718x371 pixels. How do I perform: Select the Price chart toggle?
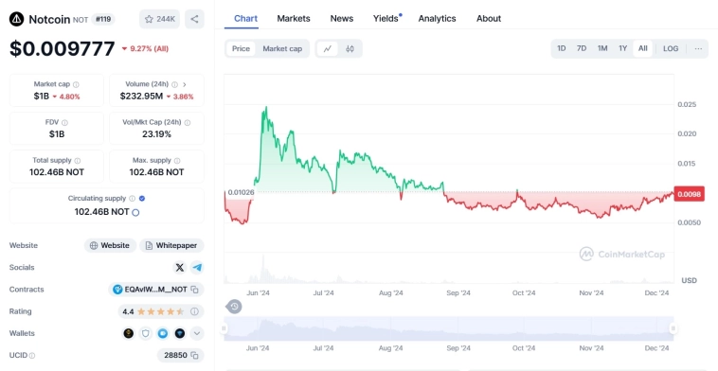(241, 49)
